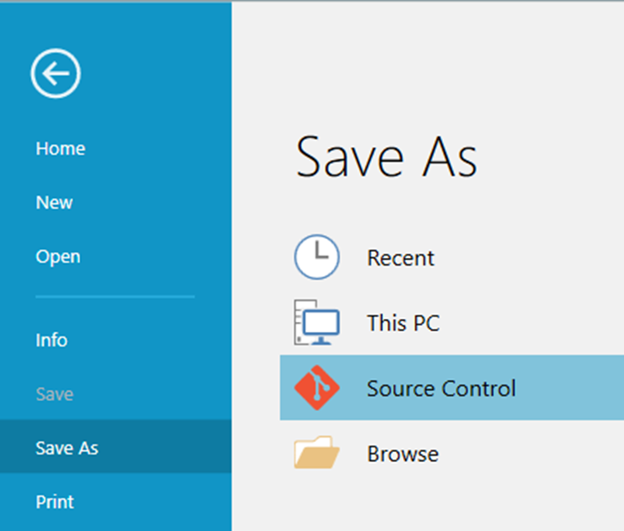Select New in the sidebar
The height and width of the screenshot is (531, 624).
click(55, 203)
